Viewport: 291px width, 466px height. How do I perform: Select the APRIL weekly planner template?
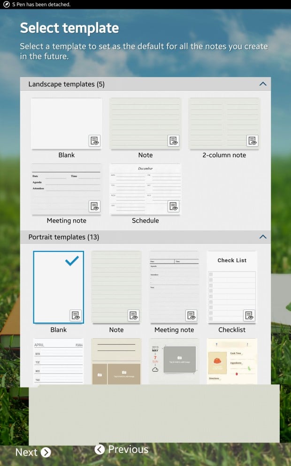click(59, 361)
